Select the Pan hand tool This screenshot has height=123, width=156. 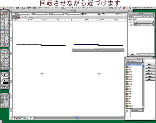tap(2, 13)
